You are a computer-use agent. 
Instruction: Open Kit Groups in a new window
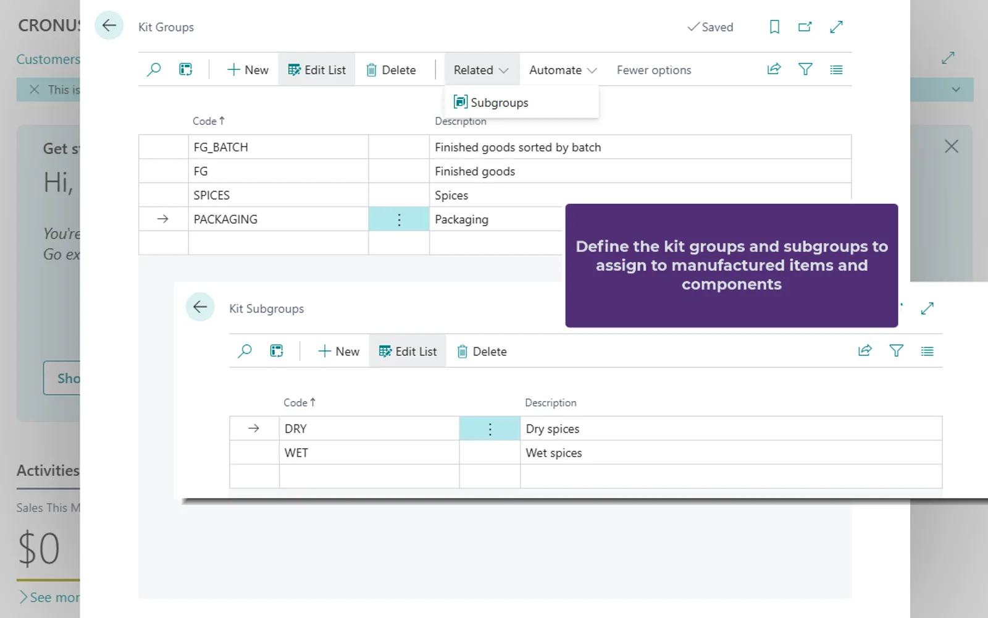(x=805, y=27)
